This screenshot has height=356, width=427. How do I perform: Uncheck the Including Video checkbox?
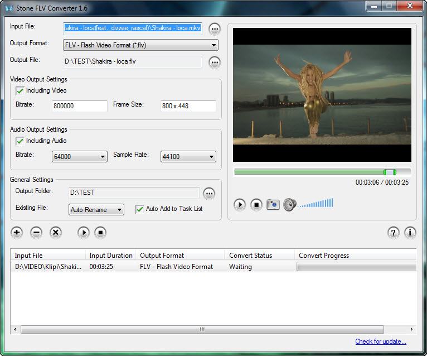20,90
